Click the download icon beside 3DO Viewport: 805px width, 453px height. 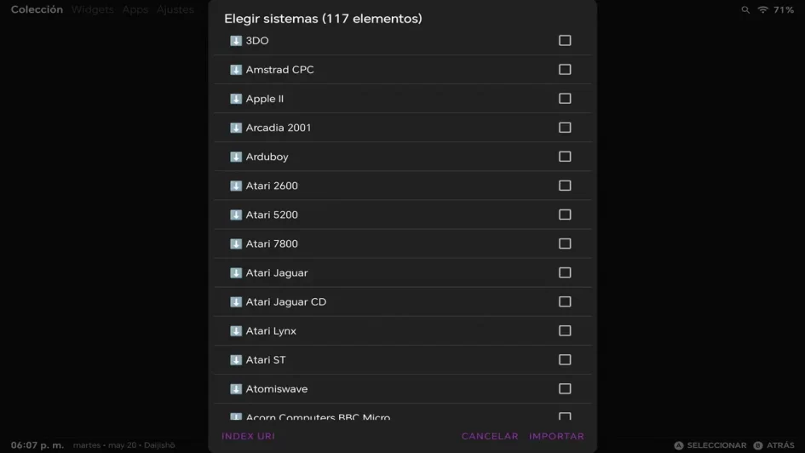[236, 41]
